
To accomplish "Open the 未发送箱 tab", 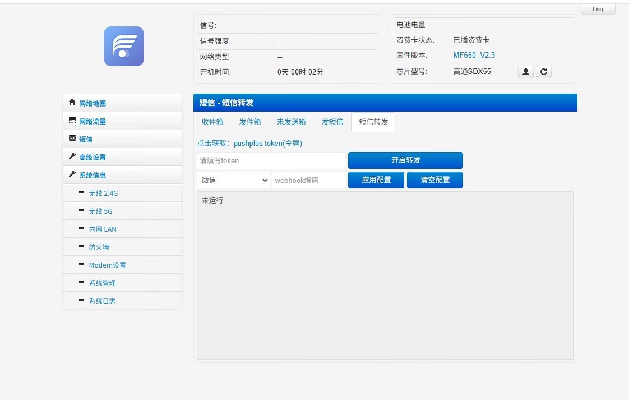I will point(291,122).
